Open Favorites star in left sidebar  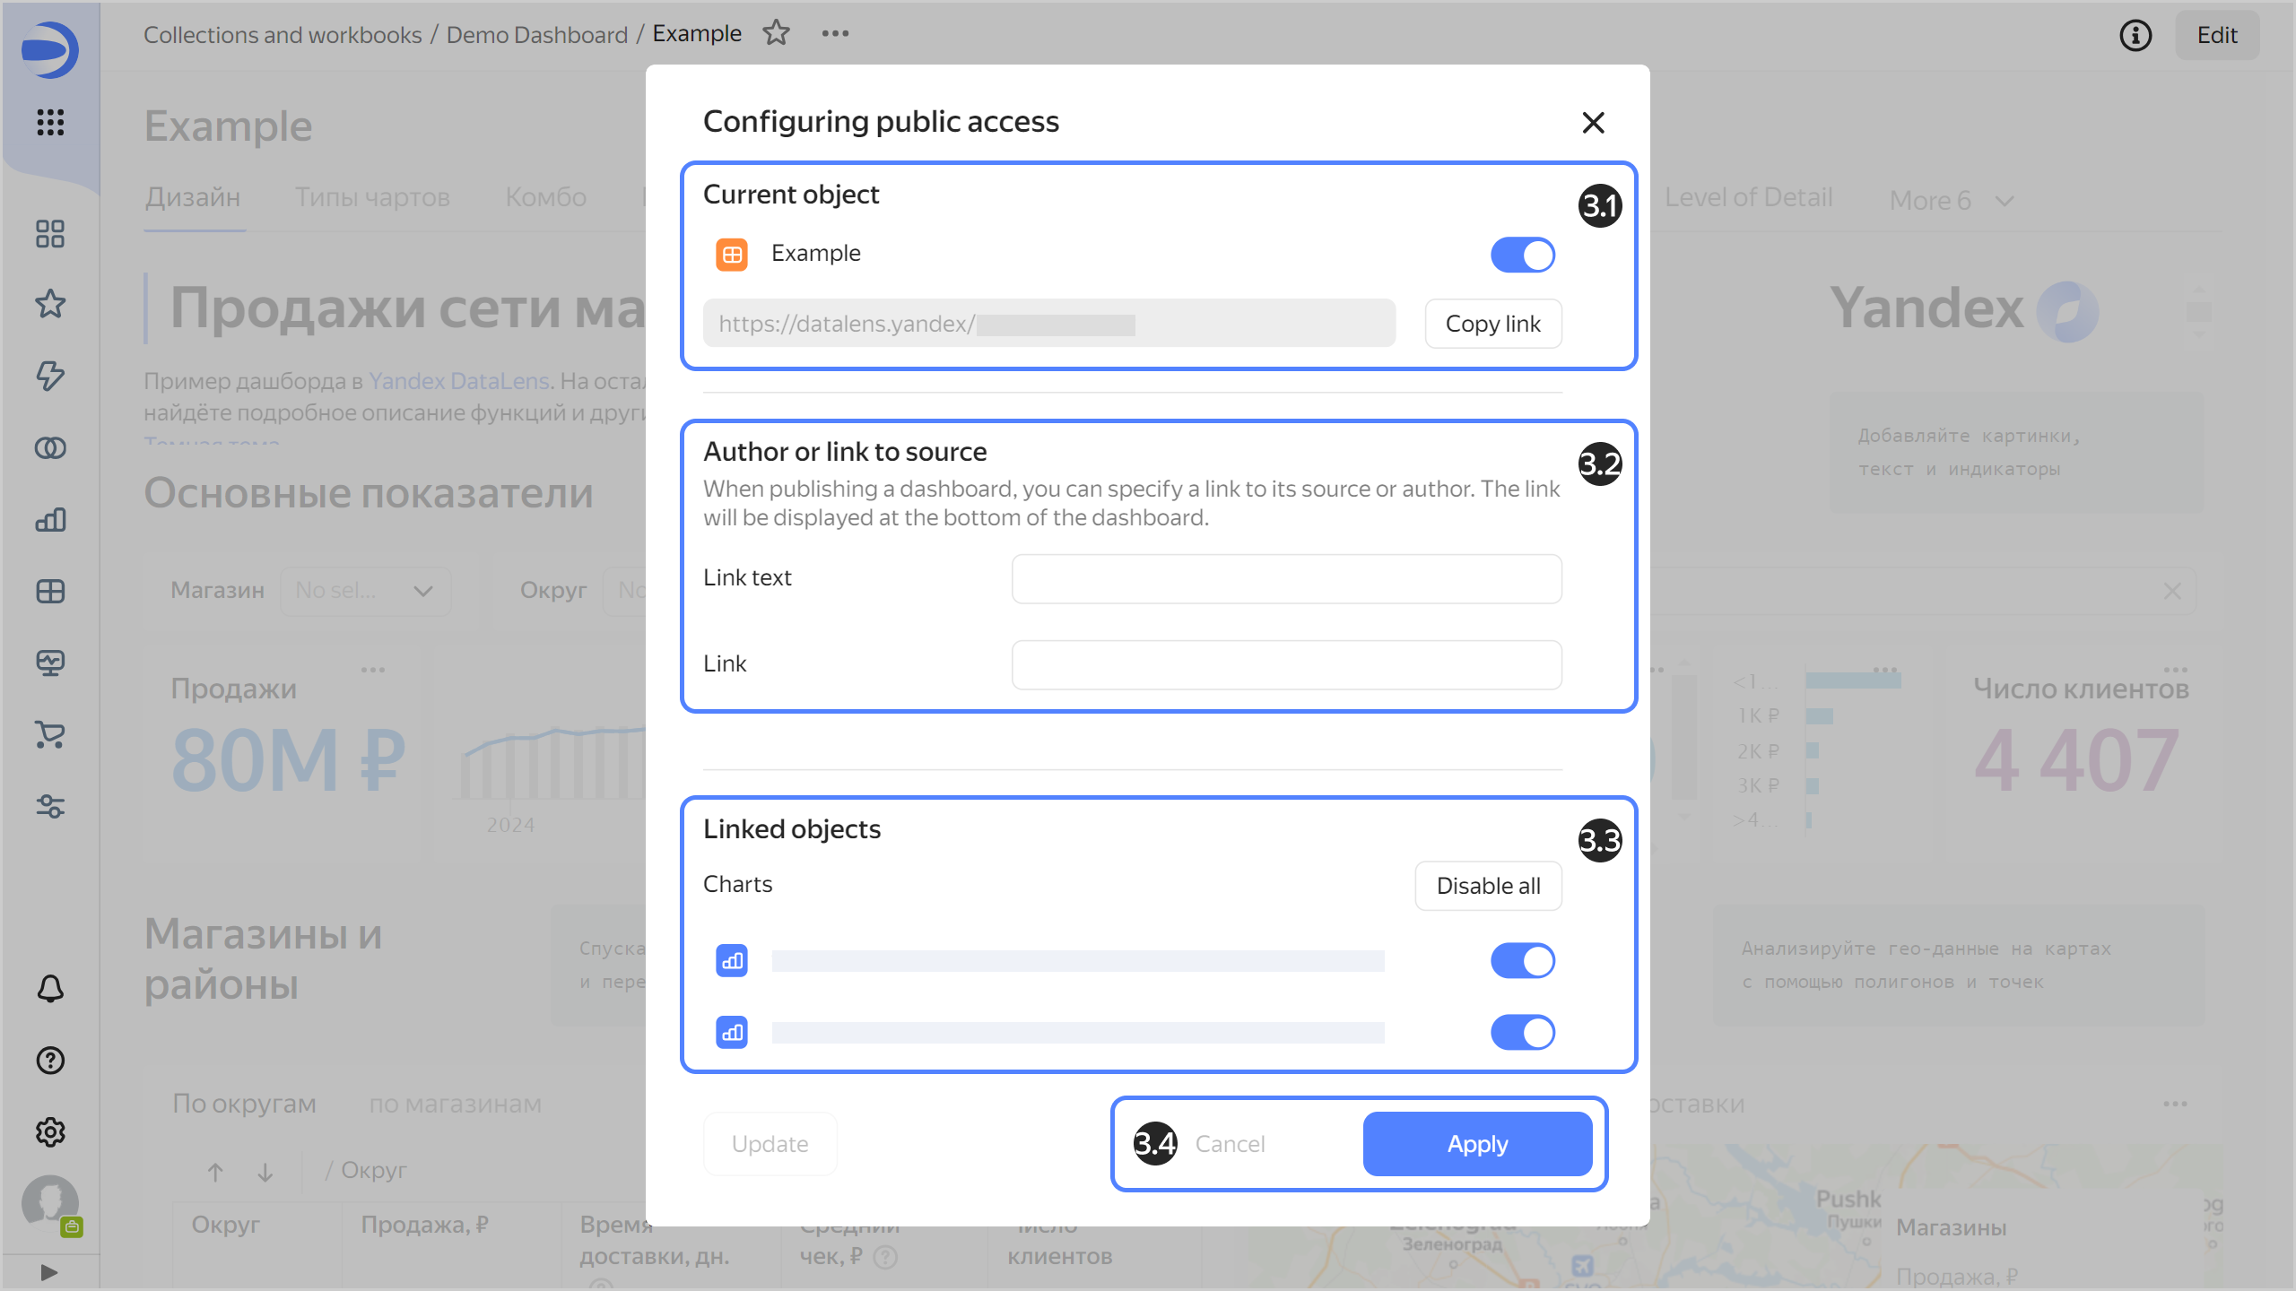(50, 304)
